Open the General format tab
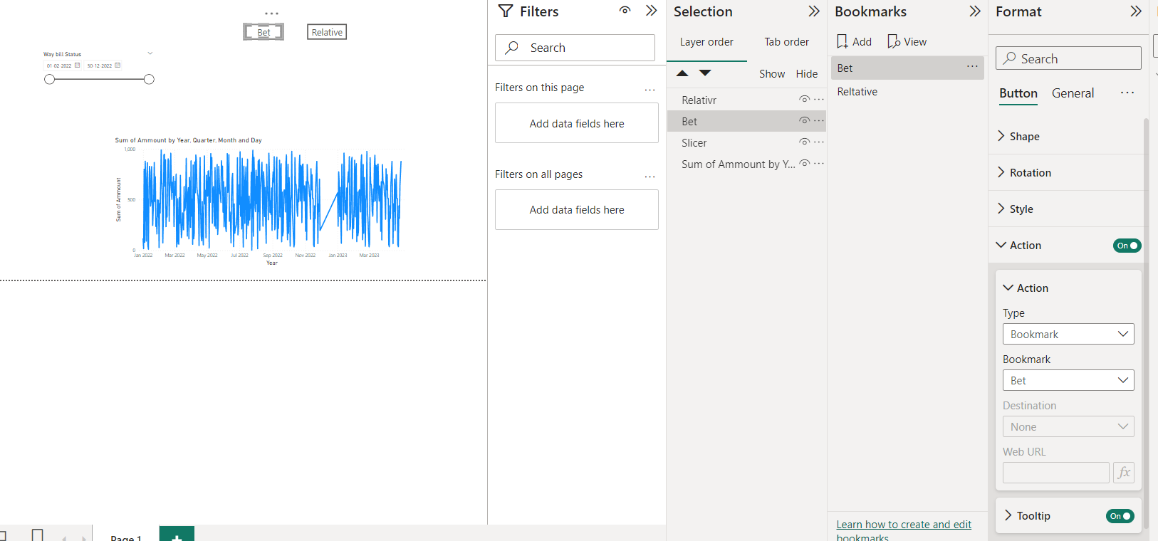The image size is (1158, 541). [1073, 93]
